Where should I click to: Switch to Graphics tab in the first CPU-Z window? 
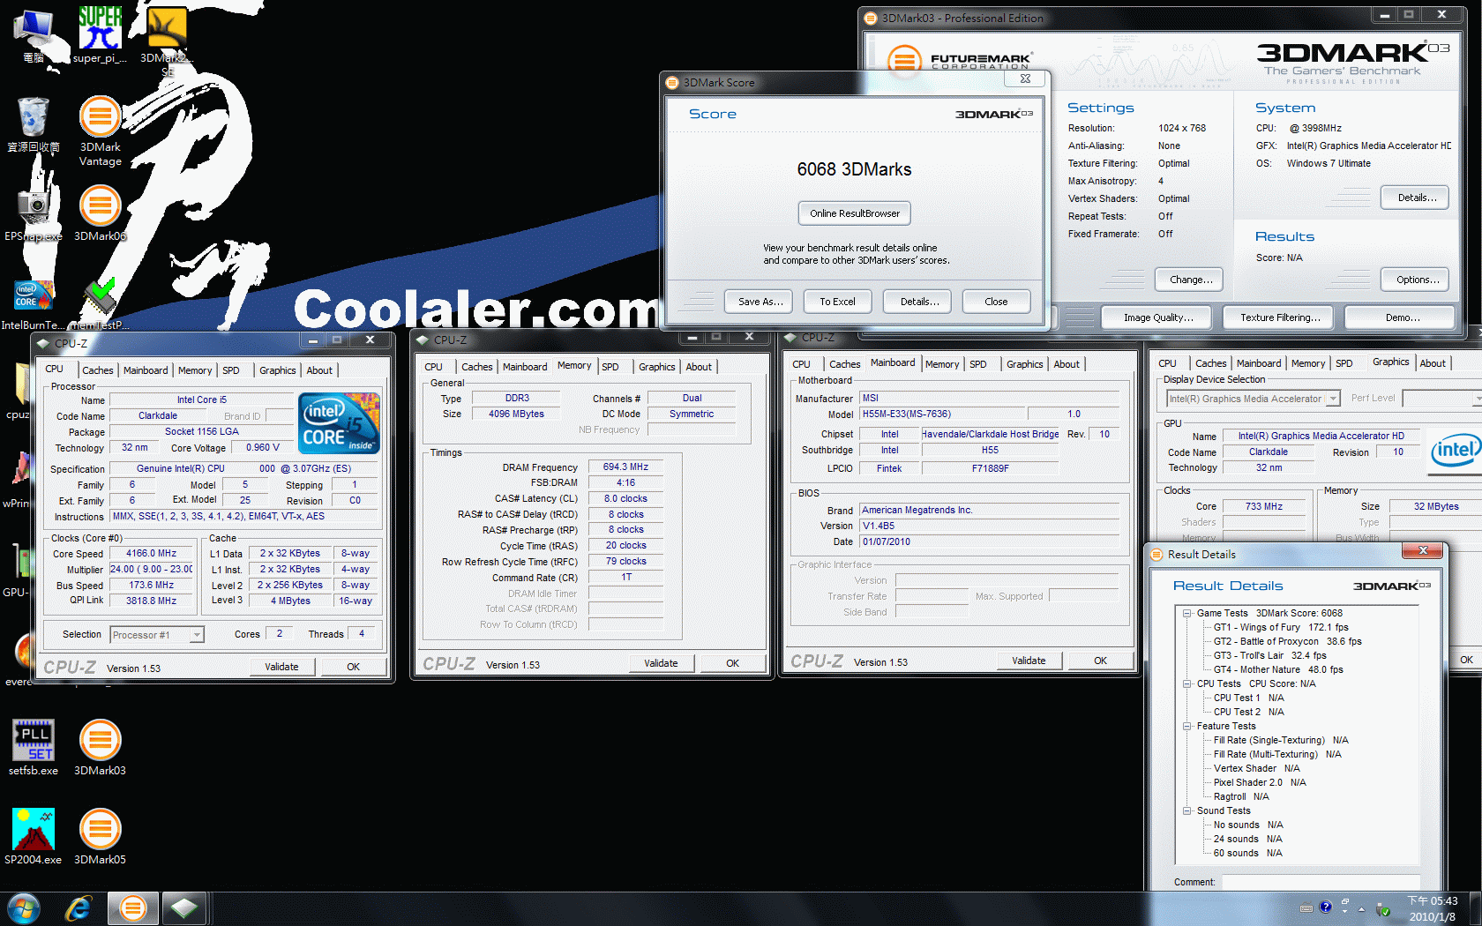277,370
